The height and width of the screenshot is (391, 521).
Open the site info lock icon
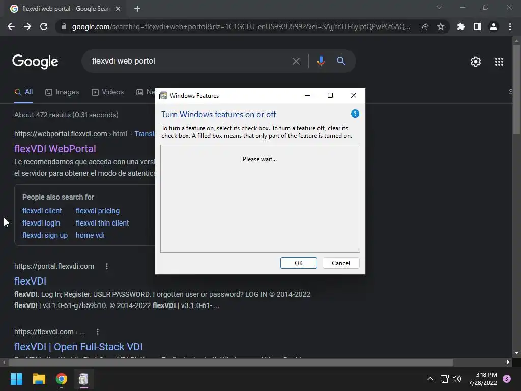(64, 26)
